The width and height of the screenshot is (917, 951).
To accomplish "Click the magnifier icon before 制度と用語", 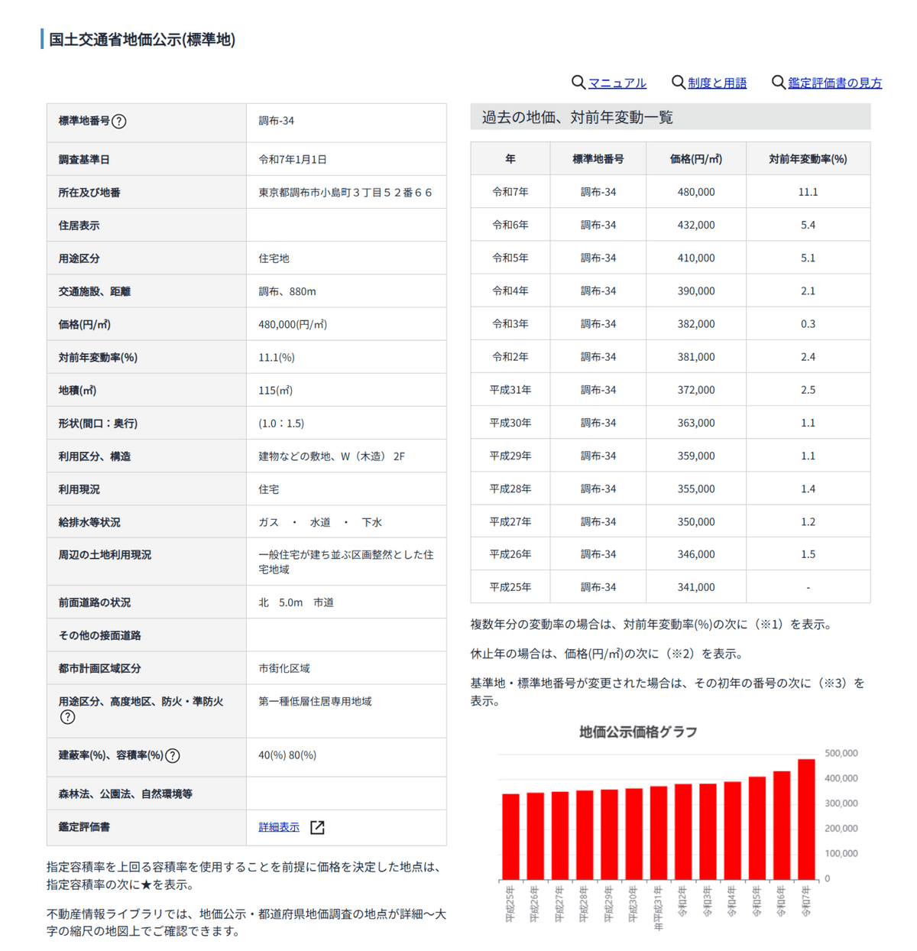I will tap(678, 82).
